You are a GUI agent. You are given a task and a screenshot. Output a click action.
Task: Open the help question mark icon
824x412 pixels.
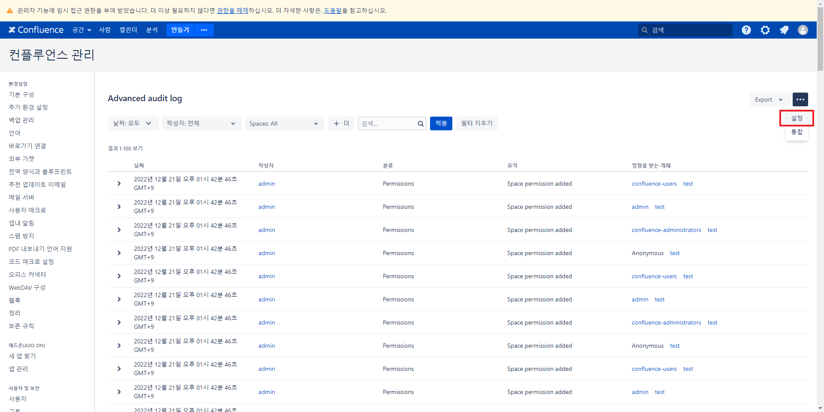[746, 30]
